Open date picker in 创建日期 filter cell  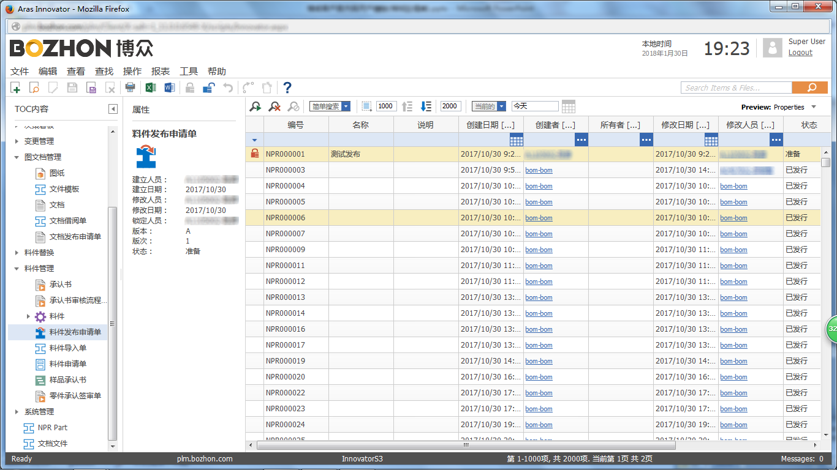coord(516,140)
